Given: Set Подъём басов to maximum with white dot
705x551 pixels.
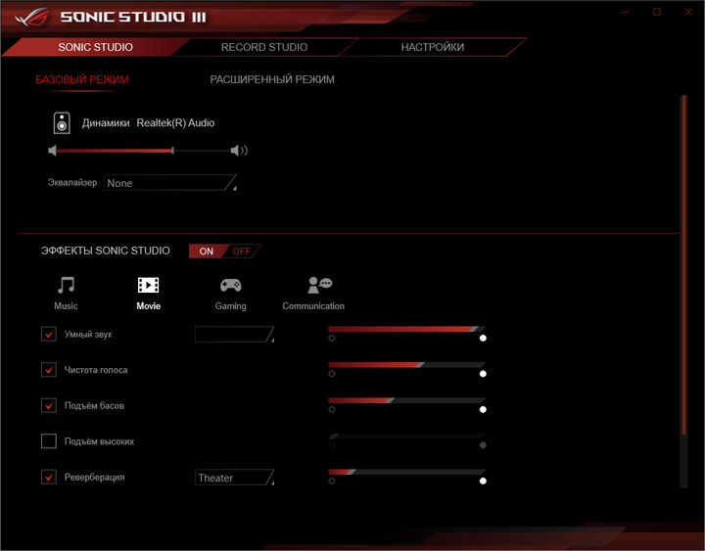Looking at the screenshot, I should 483,409.
